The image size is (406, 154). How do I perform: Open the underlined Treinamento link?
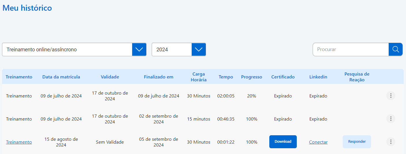point(19,142)
